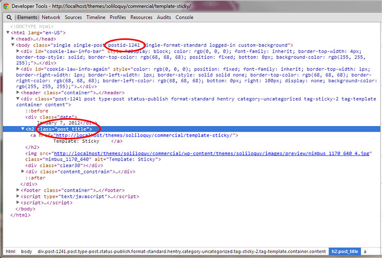Collapse the html lang="en-US" node
The height and width of the screenshot is (258, 382).
8,33
